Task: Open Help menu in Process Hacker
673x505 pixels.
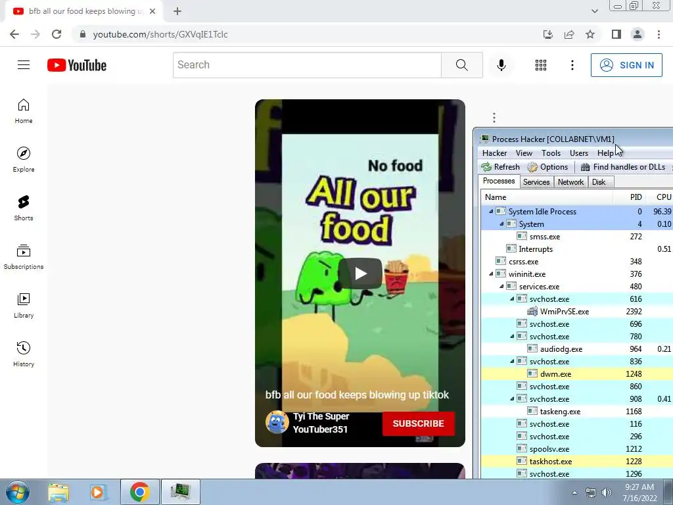Action: [605, 153]
